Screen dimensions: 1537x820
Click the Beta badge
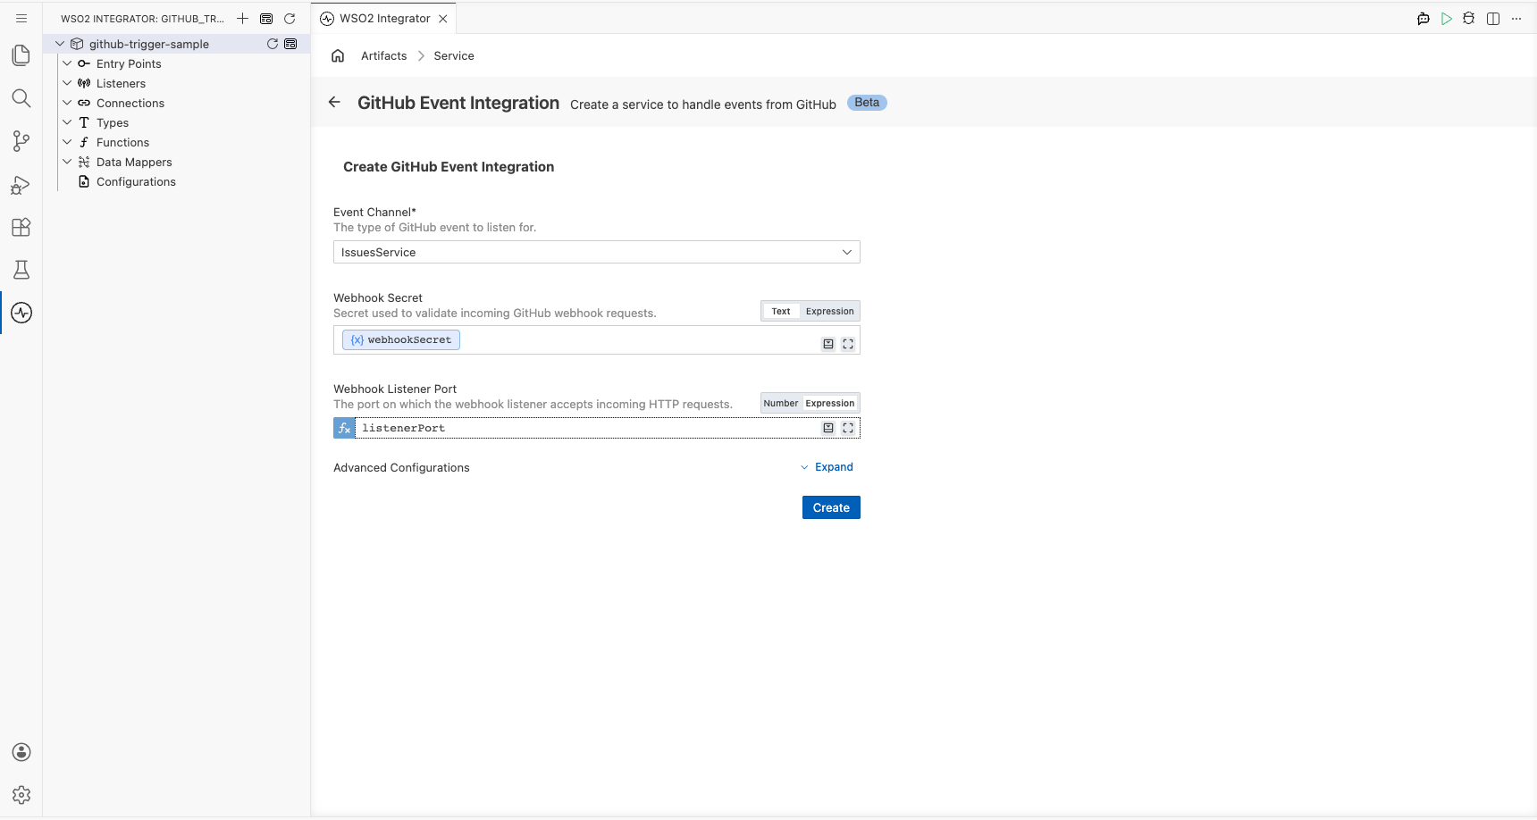pyautogui.click(x=867, y=103)
